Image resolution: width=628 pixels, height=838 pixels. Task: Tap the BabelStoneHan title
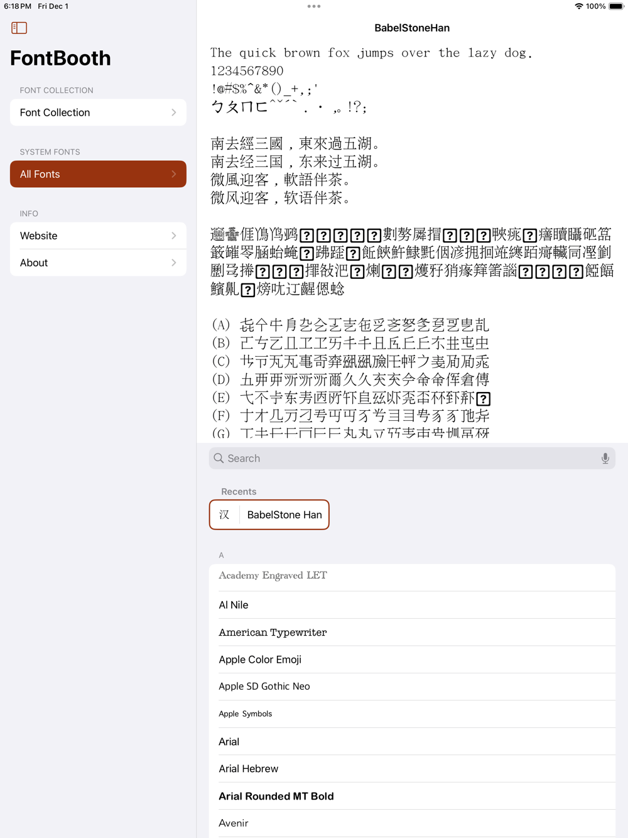tap(412, 28)
